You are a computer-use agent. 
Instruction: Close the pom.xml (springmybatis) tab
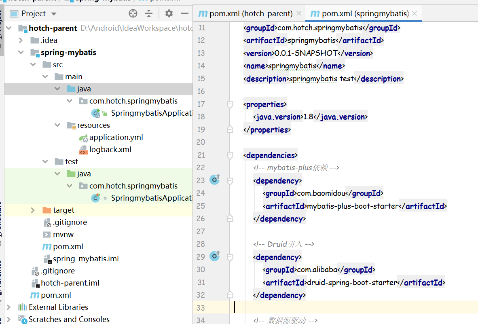(x=414, y=14)
